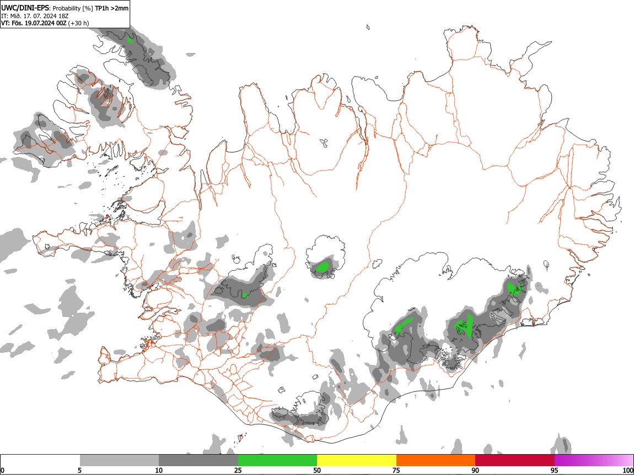Select the red 90-95% legend band
The image size is (634, 475).
click(515, 461)
